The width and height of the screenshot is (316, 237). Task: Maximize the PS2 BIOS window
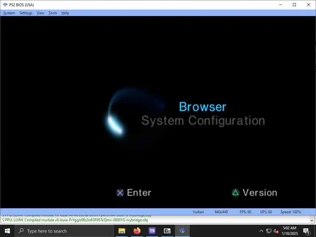[294, 5]
